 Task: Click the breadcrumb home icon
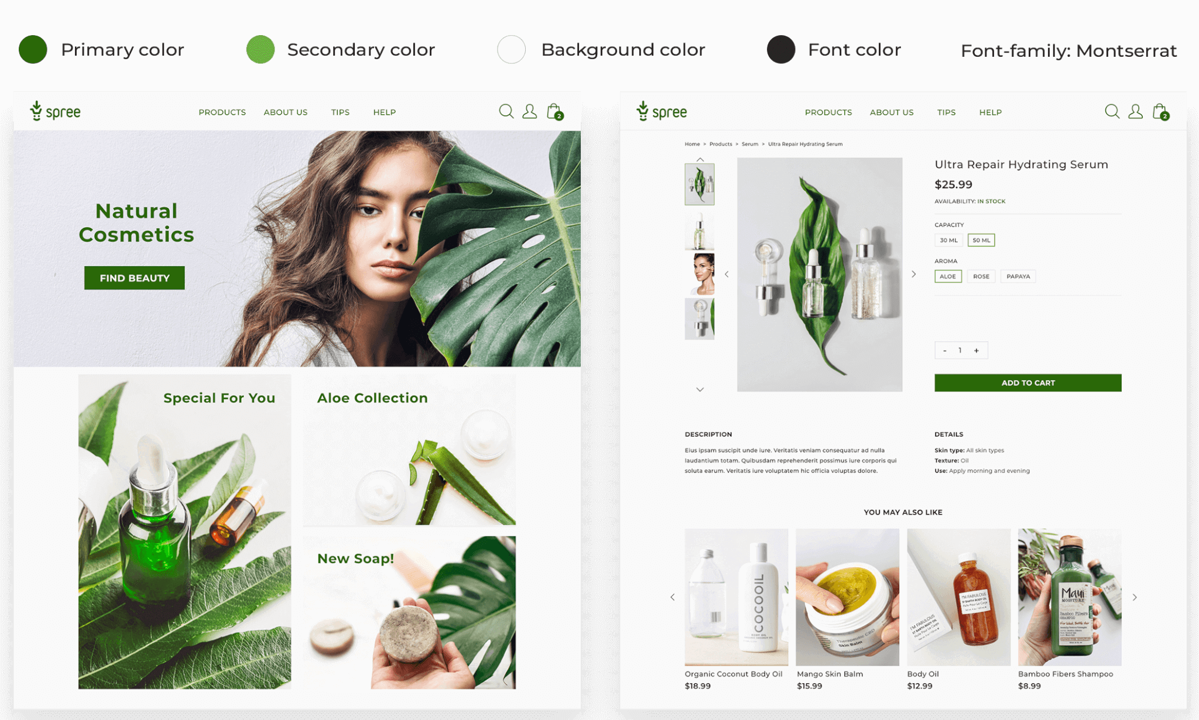[x=691, y=143]
